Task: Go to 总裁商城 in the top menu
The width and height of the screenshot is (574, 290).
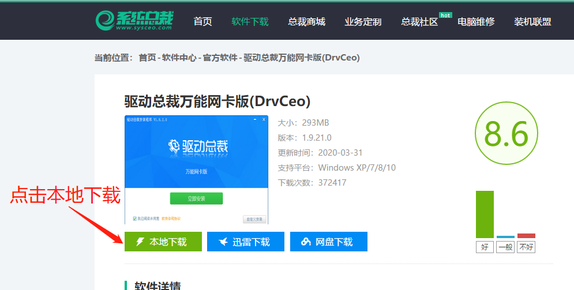Action: [x=306, y=21]
